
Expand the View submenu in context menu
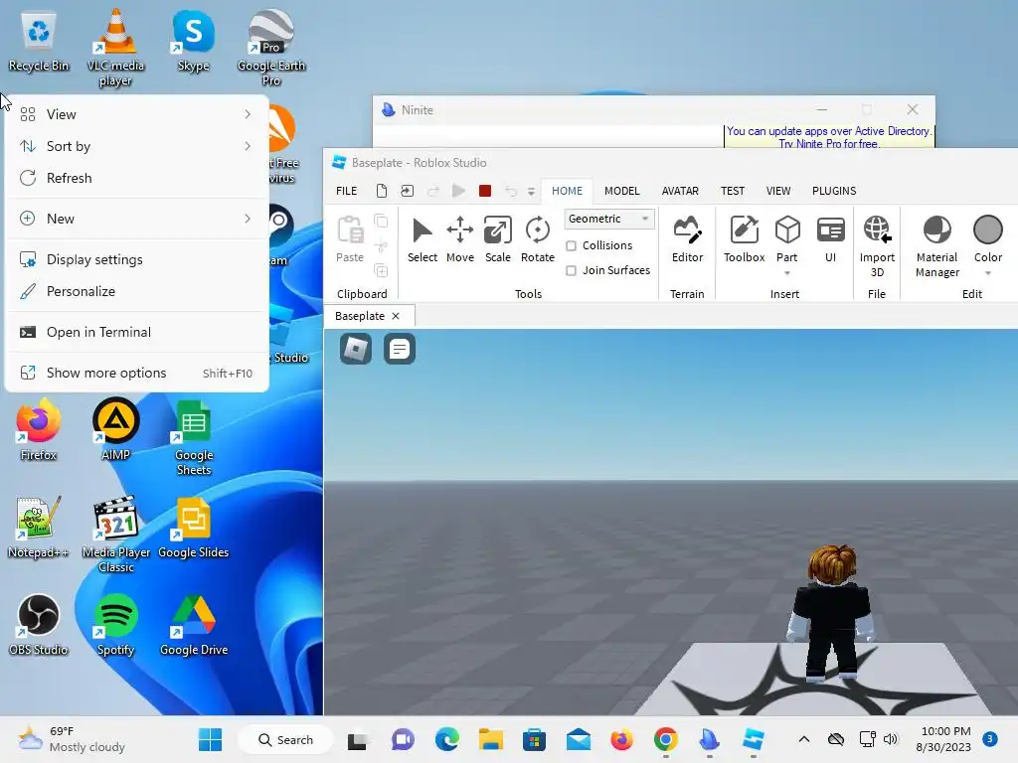pos(136,114)
